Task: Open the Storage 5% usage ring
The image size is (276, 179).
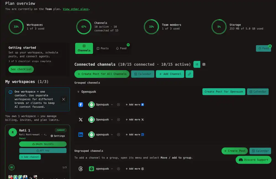Action: pos(219,27)
